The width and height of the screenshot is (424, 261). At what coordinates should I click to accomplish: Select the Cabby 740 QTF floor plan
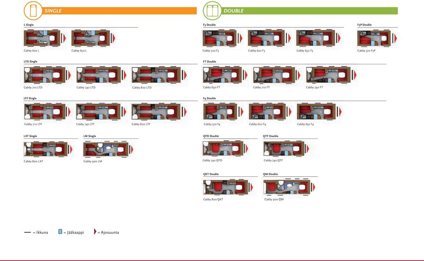point(286,148)
